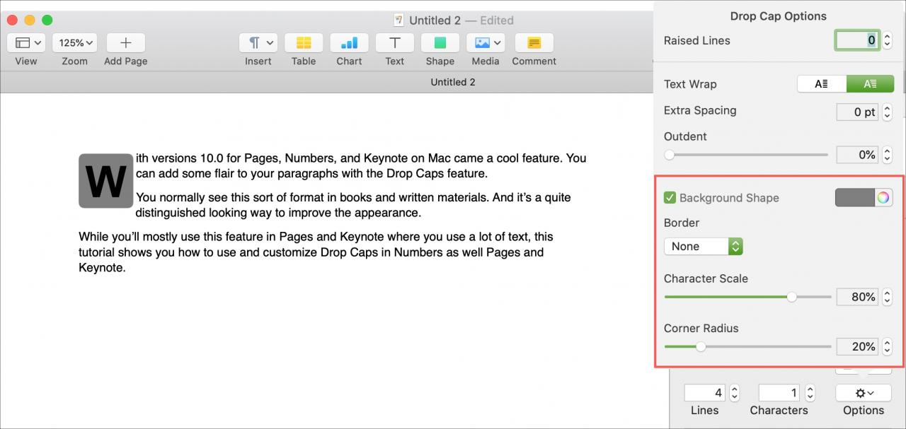Click the Character Scale 80% field
This screenshot has width=906, height=429.
click(858, 297)
